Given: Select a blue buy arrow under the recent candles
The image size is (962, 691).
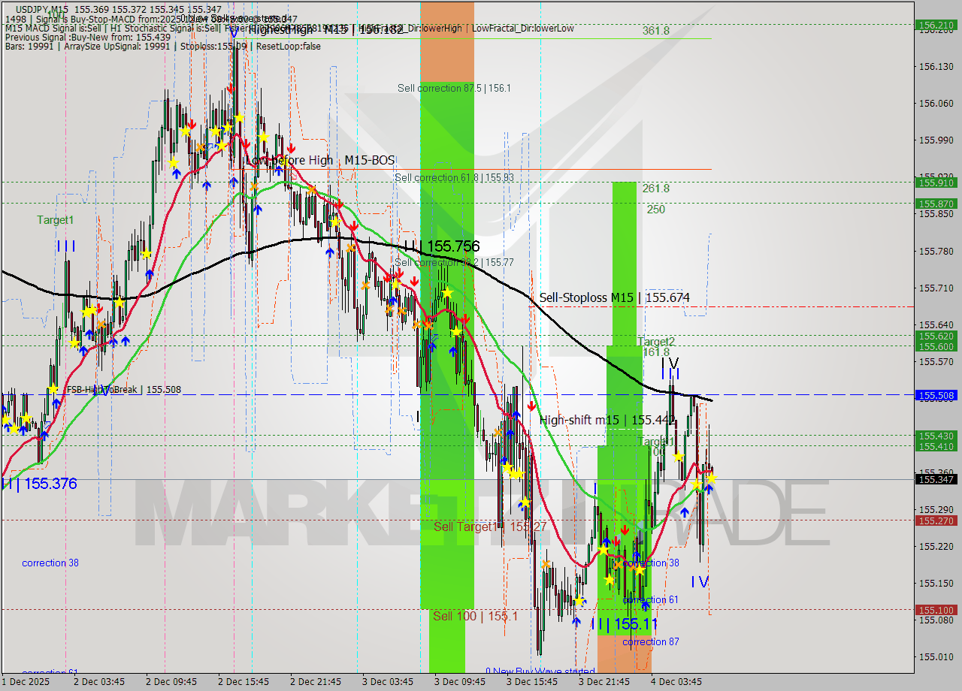Looking at the screenshot, I should click(x=685, y=513).
